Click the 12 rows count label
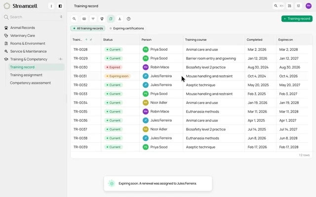The width and height of the screenshot is (316, 197). [304, 155]
